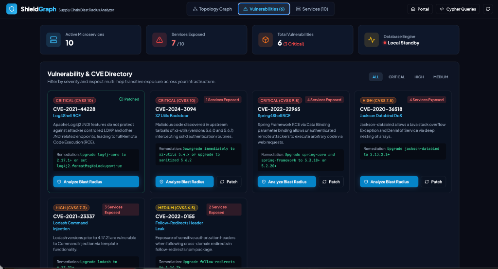Click 4 Services Exposed badge on Jackson card
Image resolution: width=498 pixels, height=269 pixels.
pyautogui.click(x=427, y=100)
